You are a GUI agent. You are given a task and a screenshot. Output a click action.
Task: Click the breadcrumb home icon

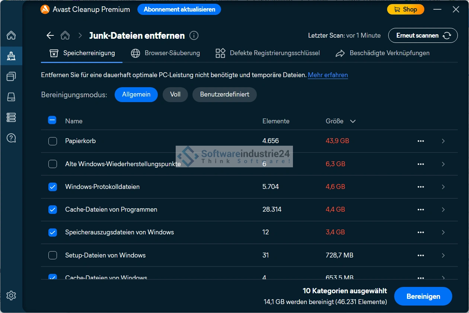click(65, 35)
